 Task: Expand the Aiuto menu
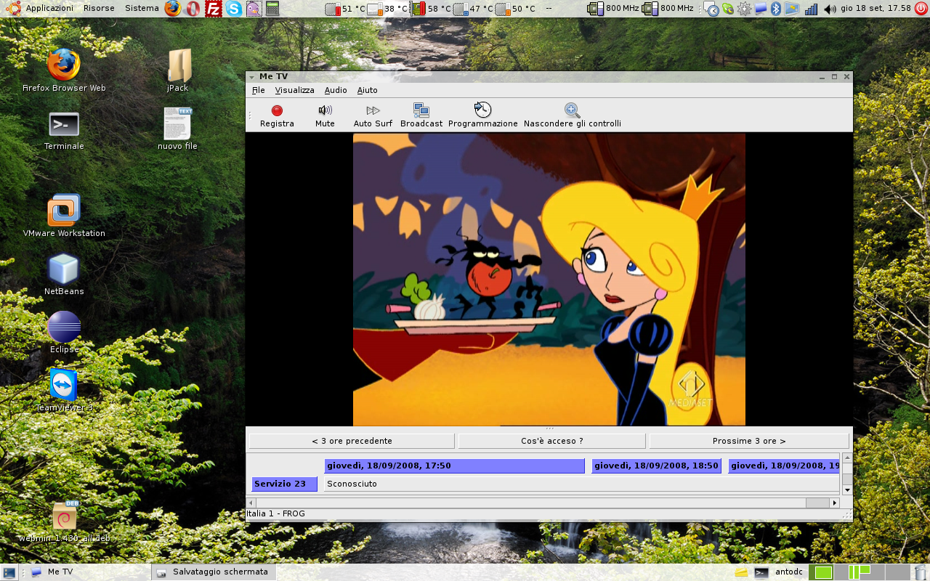367,90
